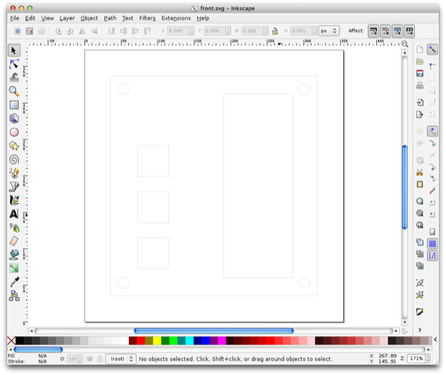Save the document with floppy icon
This screenshot has height=375, width=446.
pos(420,73)
